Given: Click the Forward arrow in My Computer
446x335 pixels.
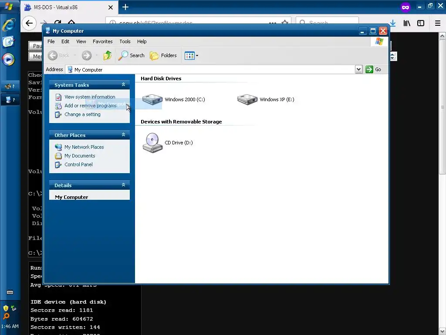Looking at the screenshot, I should (x=87, y=55).
